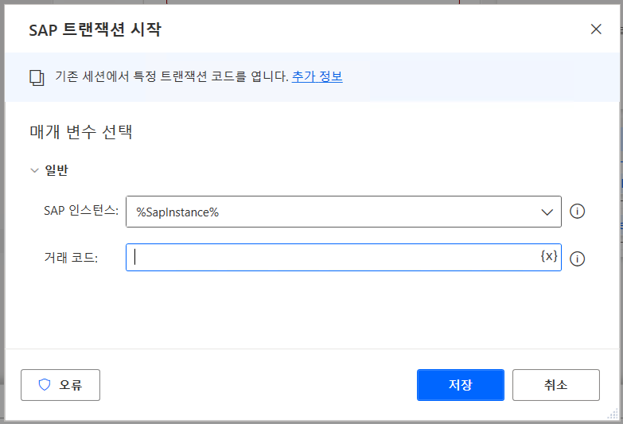
Task: Open the 추가 정보 link
Action: (317, 76)
